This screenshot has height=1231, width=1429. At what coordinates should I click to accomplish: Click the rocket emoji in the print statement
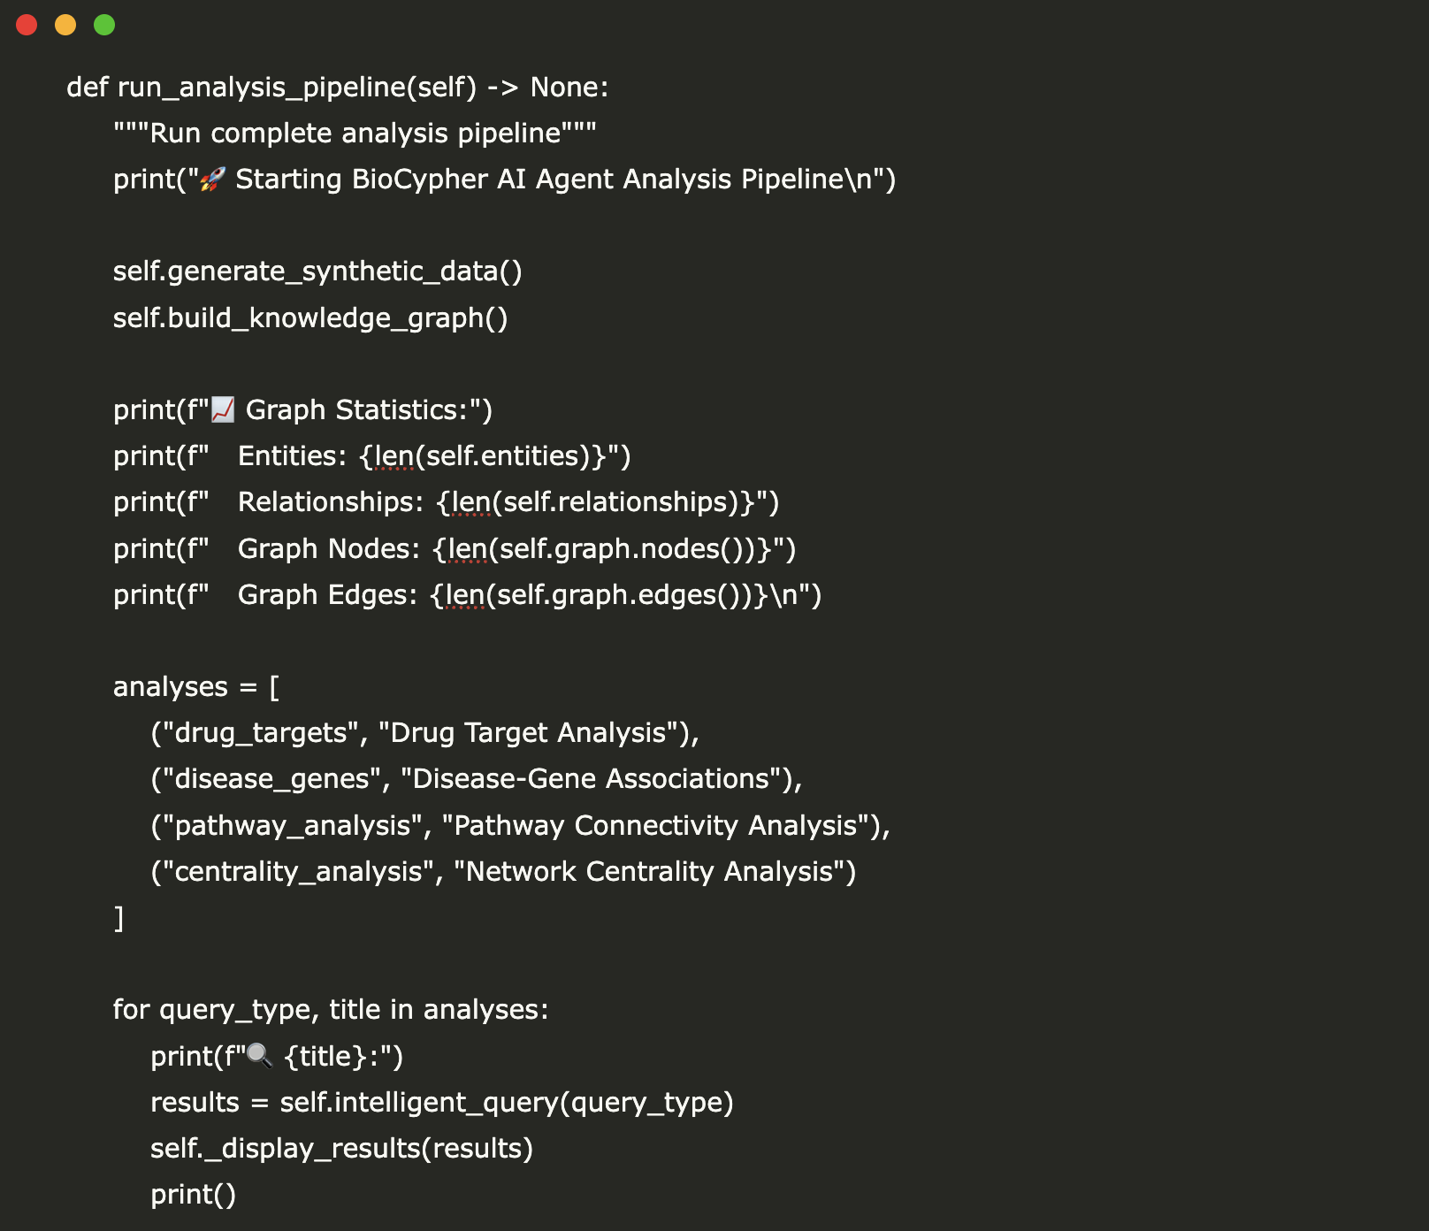[212, 180]
